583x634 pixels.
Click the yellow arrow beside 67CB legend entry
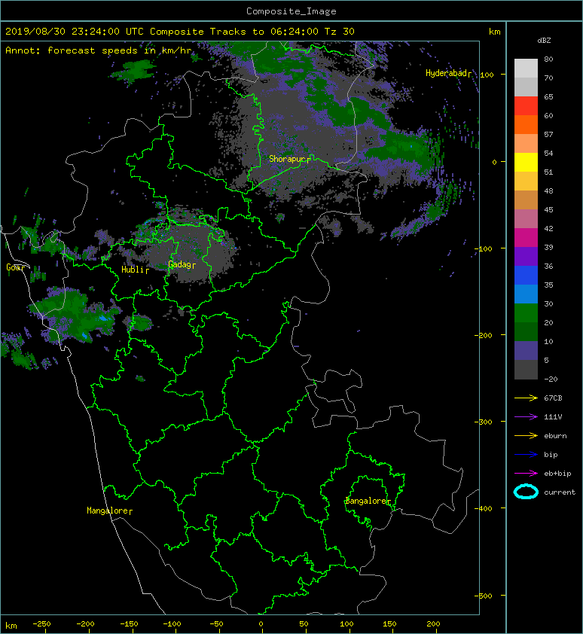[x=526, y=398]
